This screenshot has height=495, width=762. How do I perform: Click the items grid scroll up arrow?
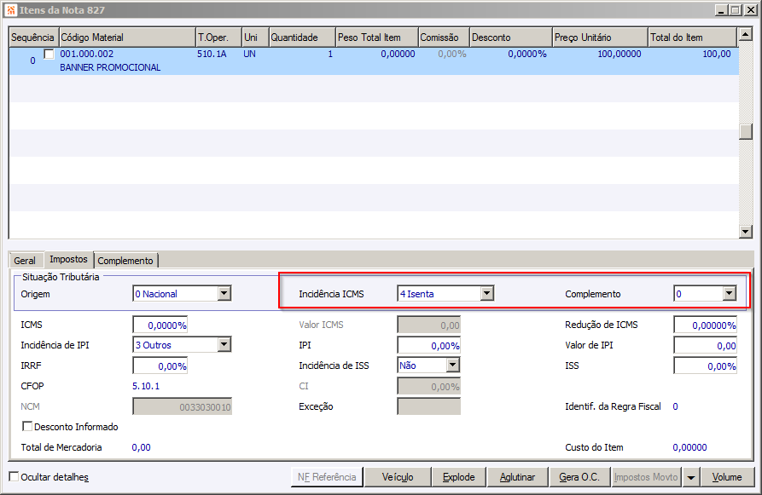(745, 34)
